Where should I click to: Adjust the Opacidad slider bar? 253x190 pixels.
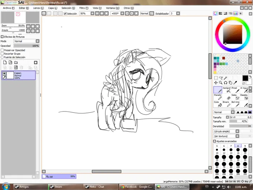(26, 46)
